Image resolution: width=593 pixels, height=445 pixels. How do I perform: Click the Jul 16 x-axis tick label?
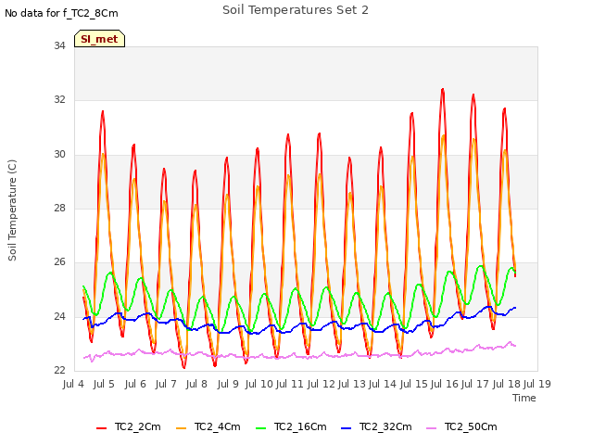coord(445,384)
